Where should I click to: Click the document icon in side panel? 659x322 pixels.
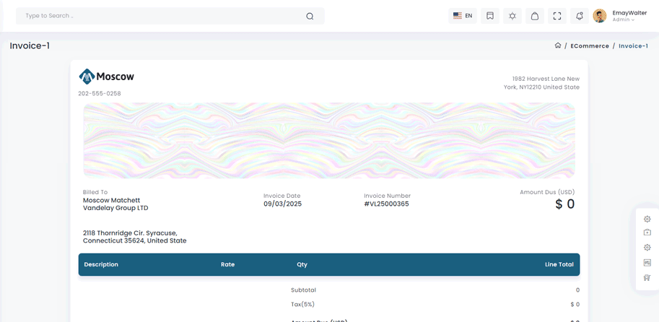[x=647, y=263]
